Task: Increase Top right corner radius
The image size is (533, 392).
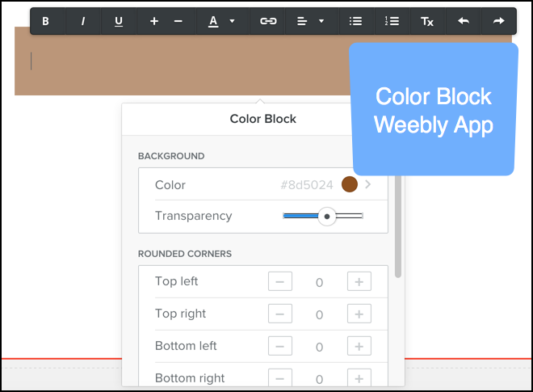Action: tap(359, 314)
